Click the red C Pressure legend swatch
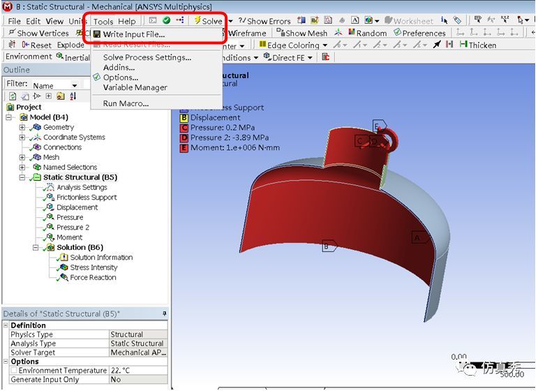Screen dimensions: 538x391 click(x=184, y=128)
